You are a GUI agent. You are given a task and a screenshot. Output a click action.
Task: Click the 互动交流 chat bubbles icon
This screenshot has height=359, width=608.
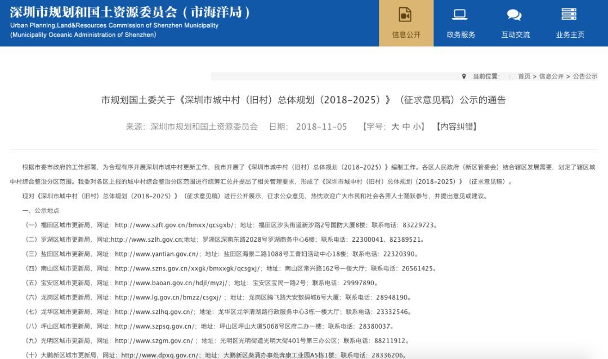point(514,14)
